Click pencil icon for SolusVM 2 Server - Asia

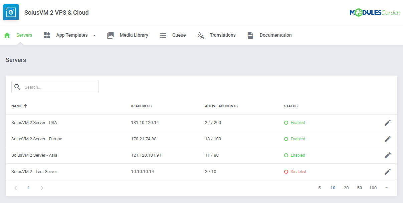tap(387, 155)
